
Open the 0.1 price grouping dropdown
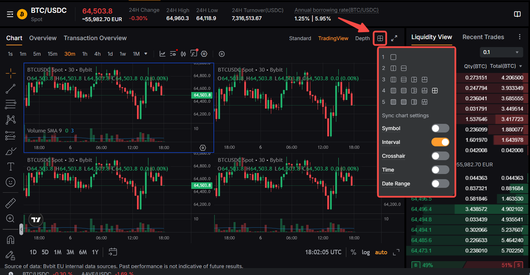point(501,52)
